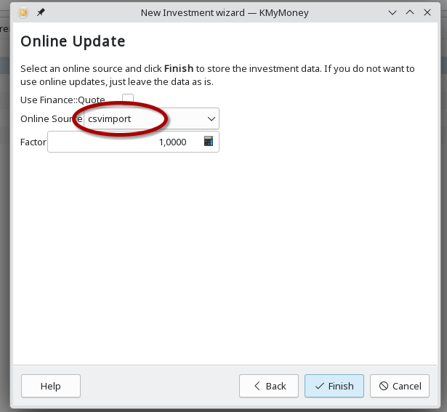Cancel the investment wizard
The width and height of the screenshot is (447, 412).
(x=399, y=386)
